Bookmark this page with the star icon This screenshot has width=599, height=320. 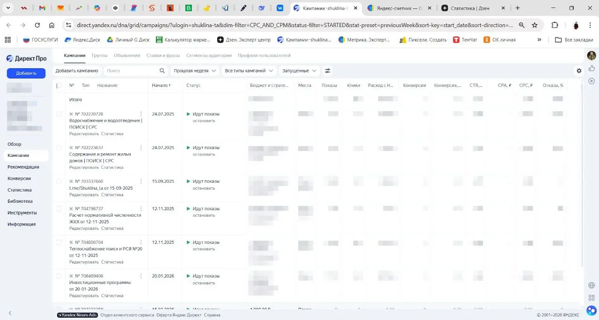(534, 25)
